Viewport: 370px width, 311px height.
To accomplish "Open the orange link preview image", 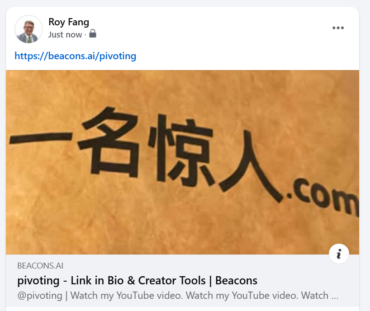I will 182,162.
